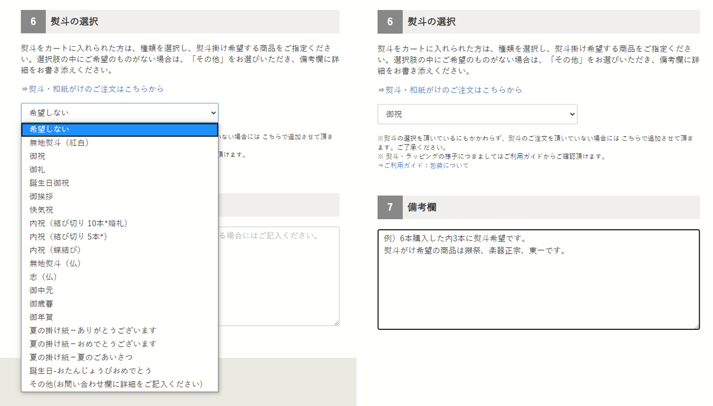Collapse the open 希望しない dropdown
The width and height of the screenshot is (713, 406).
tap(120, 113)
